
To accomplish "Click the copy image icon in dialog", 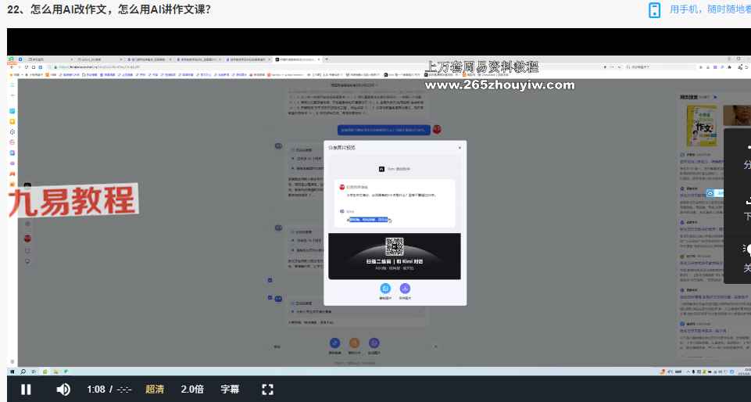I will tap(385, 289).
